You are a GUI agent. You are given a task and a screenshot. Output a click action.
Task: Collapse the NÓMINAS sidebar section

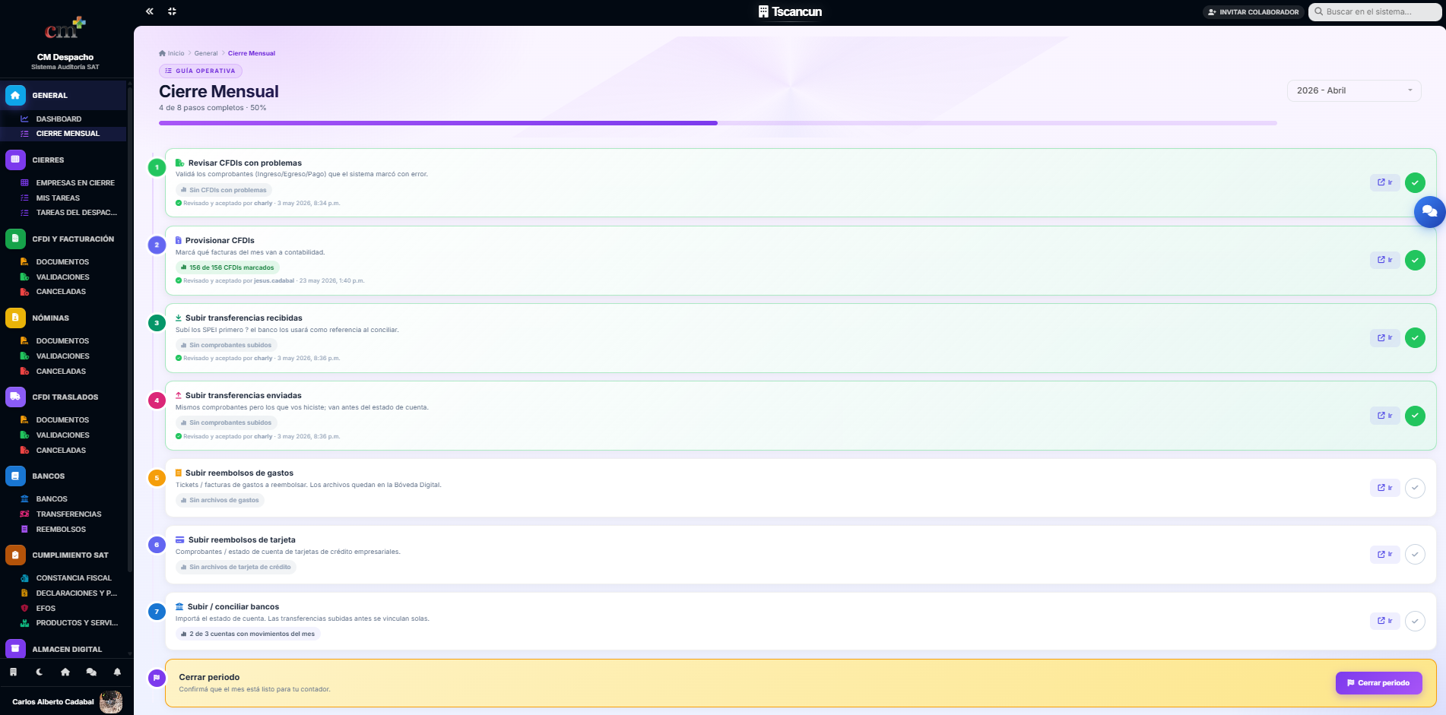pos(64,318)
